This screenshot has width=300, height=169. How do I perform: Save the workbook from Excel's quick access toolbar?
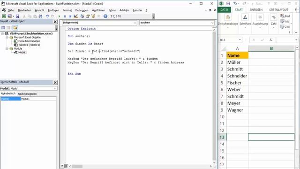pos(228,4)
